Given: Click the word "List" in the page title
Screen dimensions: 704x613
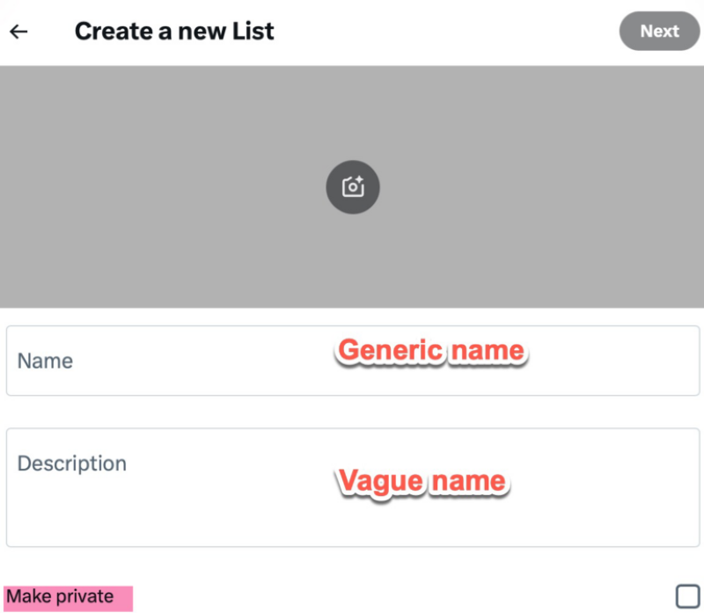Looking at the screenshot, I should pos(254,32).
